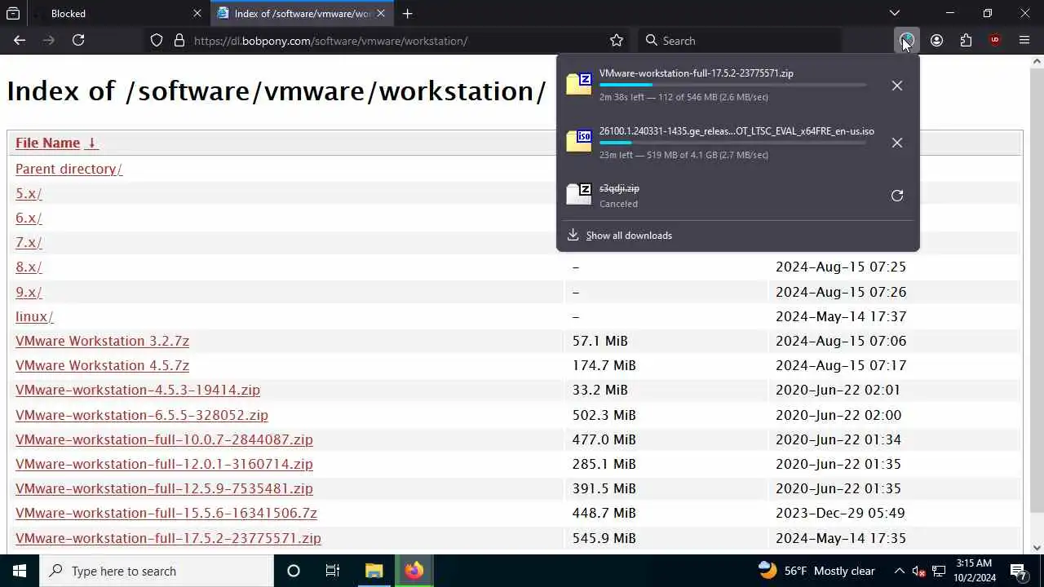Open the 6.x/ folder
1044x587 pixels.
coord(29,218)
